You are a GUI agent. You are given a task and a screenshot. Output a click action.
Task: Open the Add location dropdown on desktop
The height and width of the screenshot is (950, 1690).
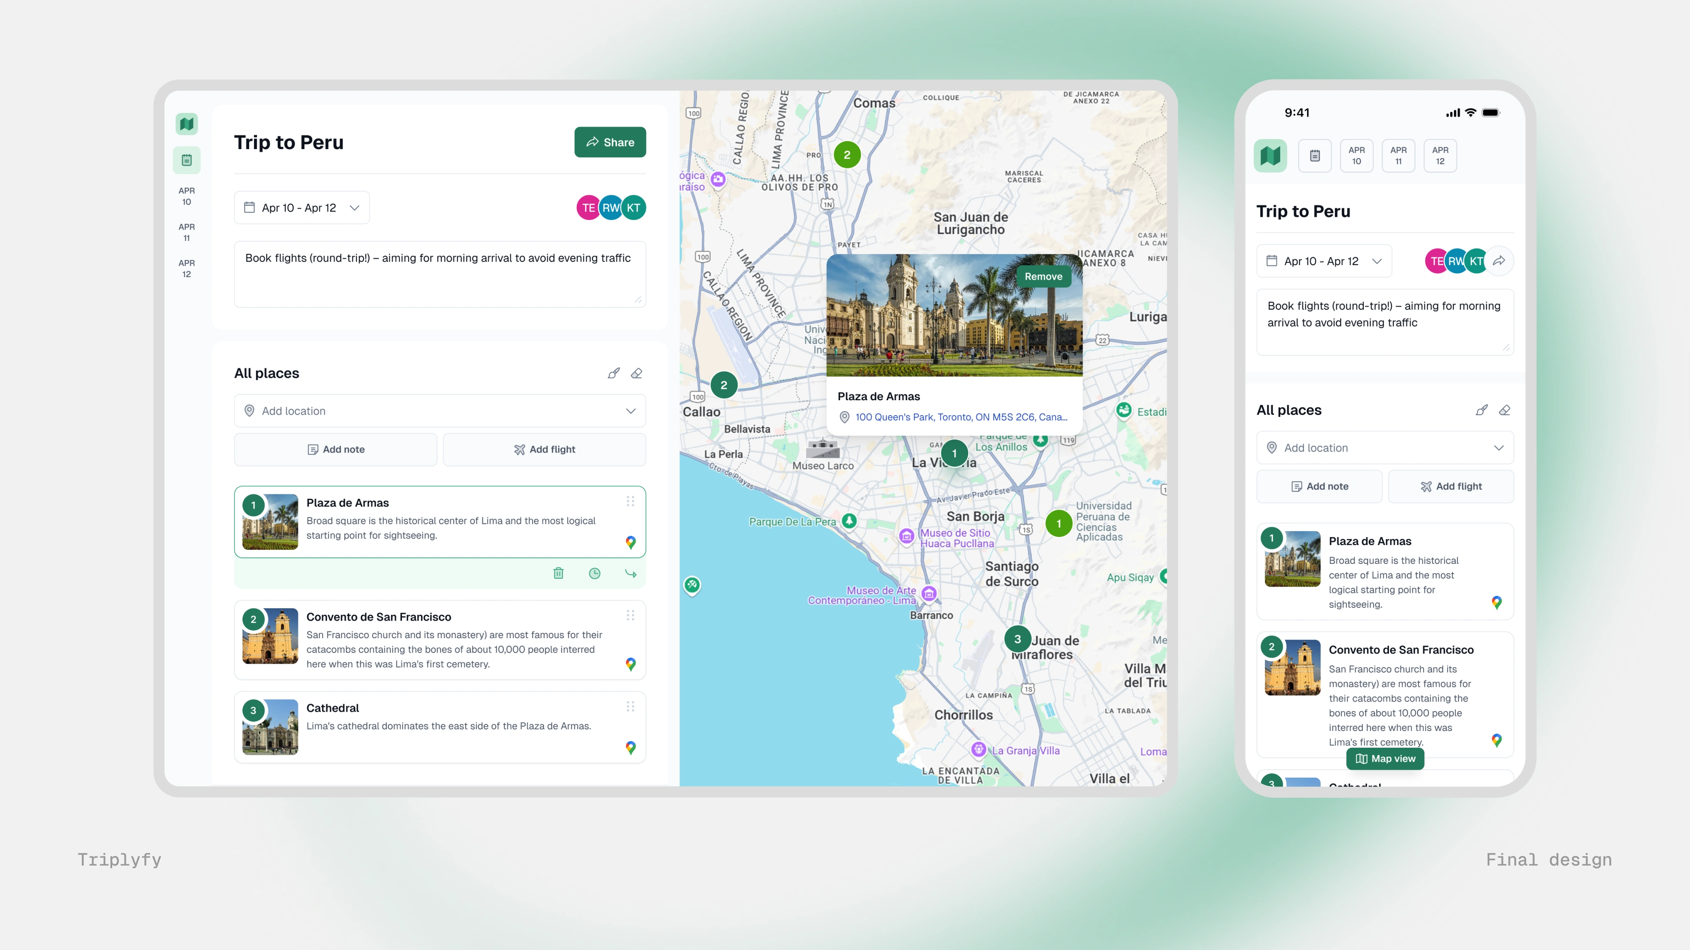tap(440, 411)
